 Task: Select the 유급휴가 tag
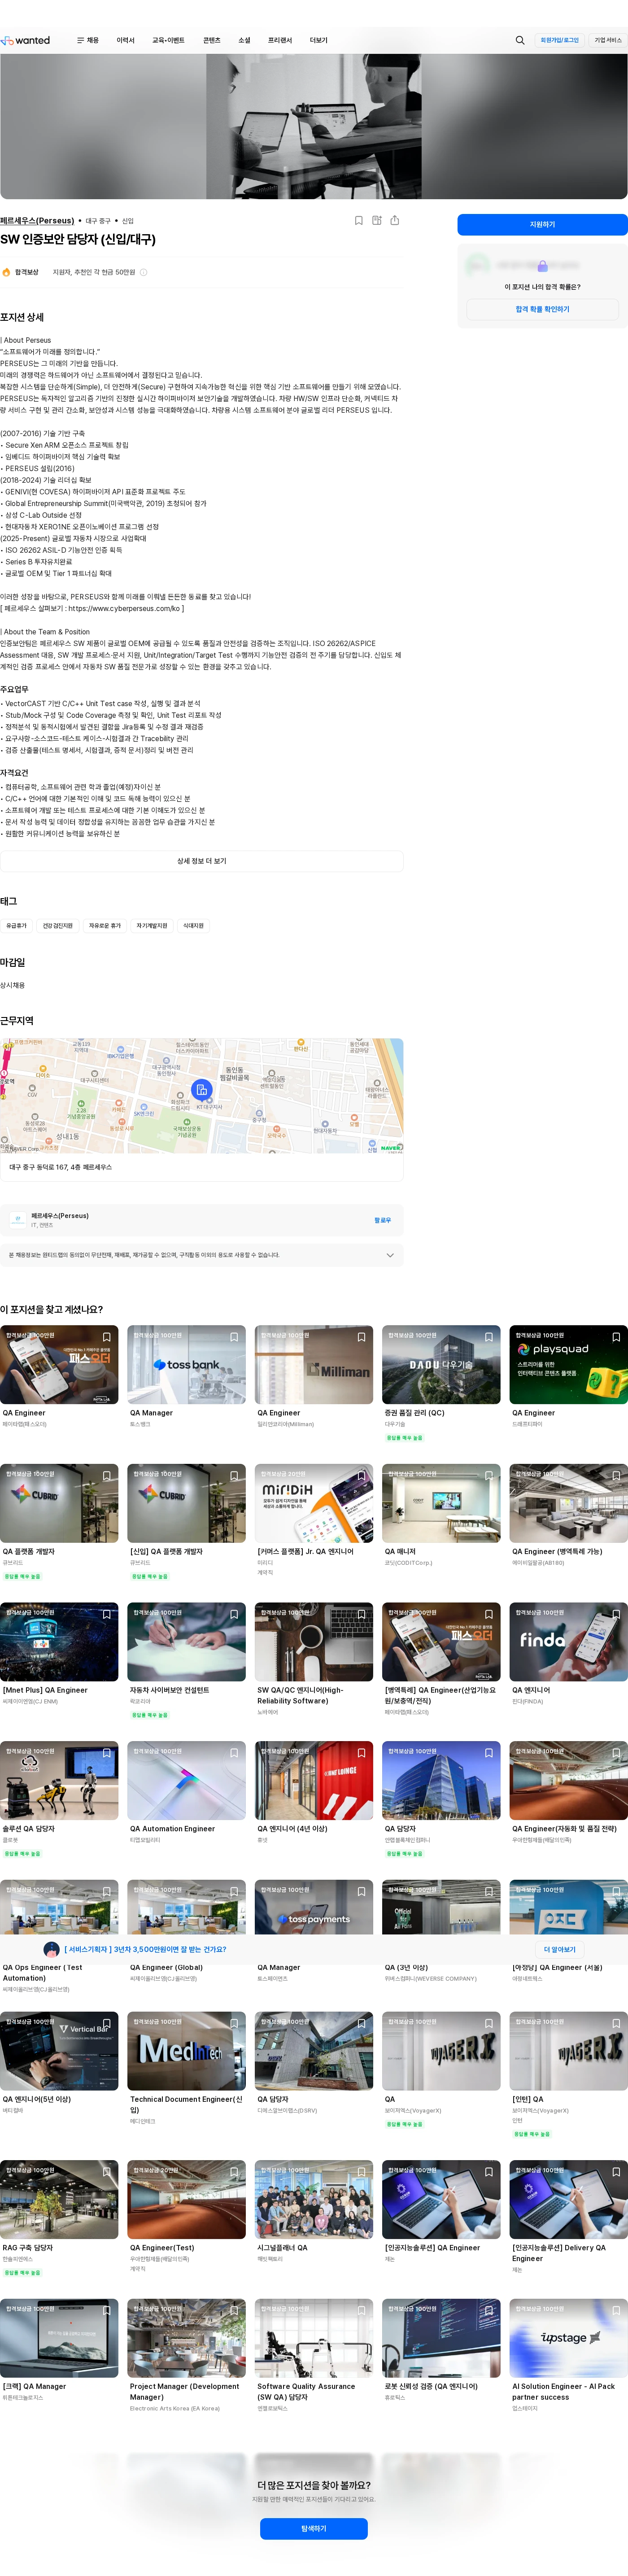17,926
